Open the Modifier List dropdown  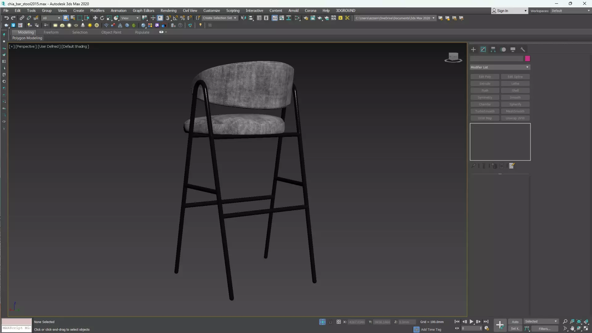click(500, 67)
